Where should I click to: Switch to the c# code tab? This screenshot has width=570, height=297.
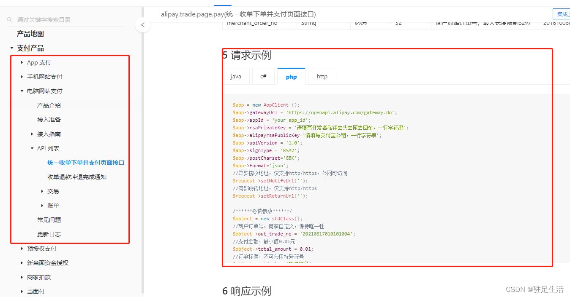point(263,76)
